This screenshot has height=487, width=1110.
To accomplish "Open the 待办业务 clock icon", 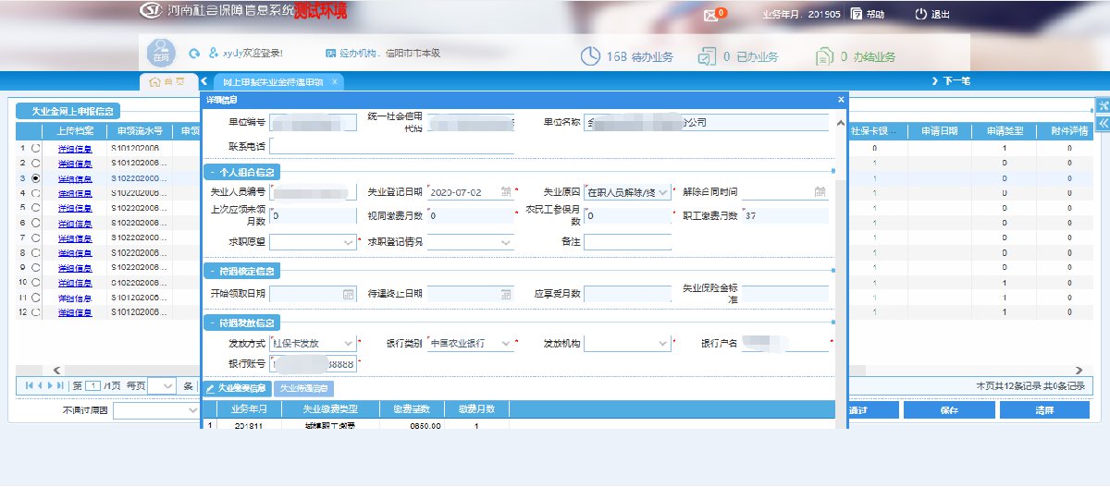I will point(590,56).
